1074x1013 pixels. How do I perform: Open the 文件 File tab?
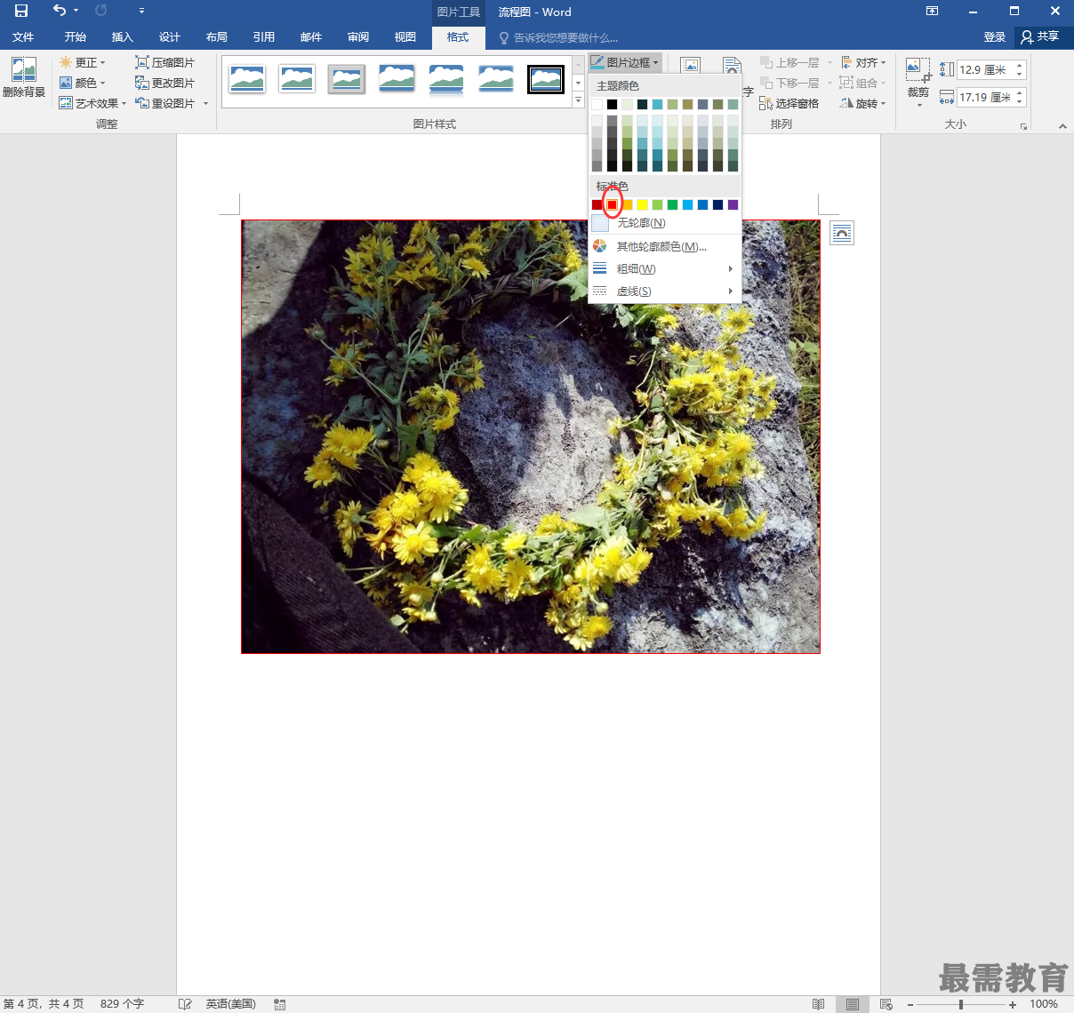pyautogui.click(x=23, y=36)
